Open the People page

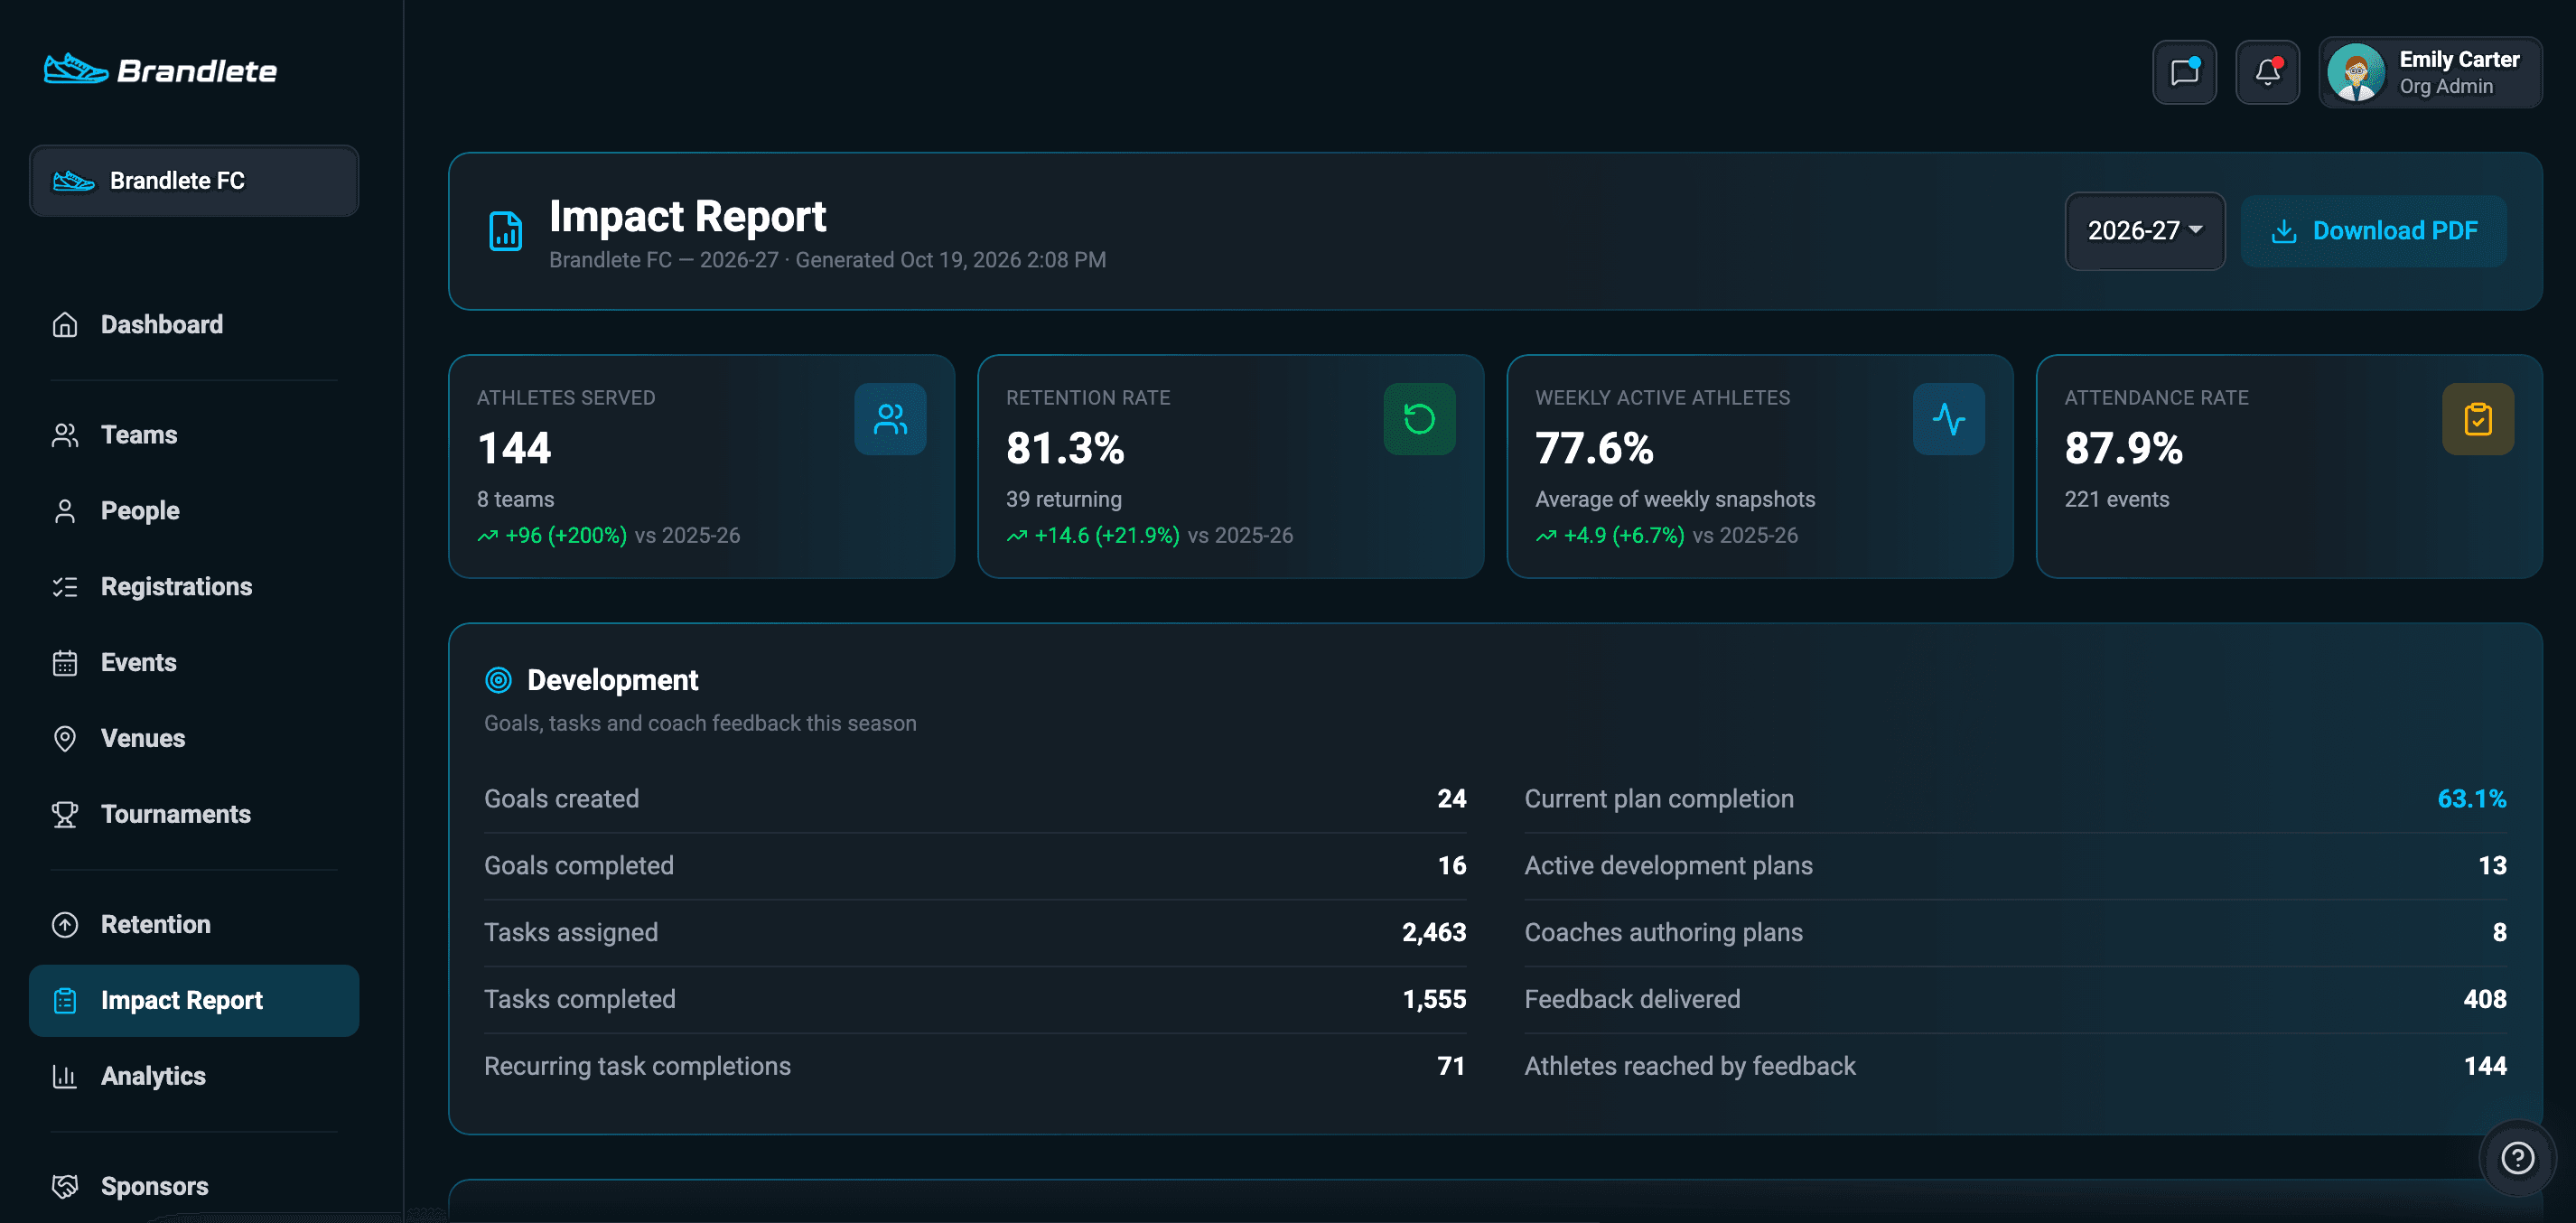(194, 511)
